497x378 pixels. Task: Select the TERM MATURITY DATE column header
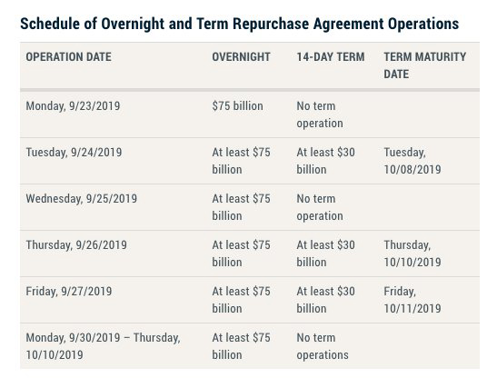424,65
